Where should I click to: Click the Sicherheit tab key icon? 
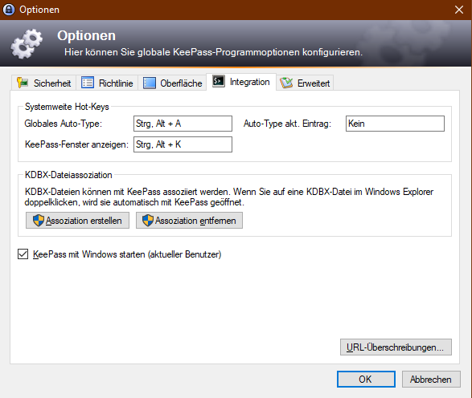click(23, 83)
